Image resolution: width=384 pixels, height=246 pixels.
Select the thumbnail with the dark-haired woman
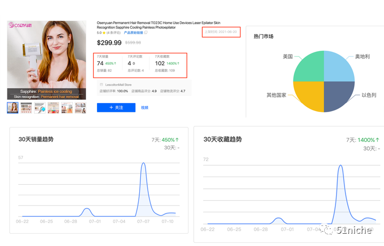point(81,108)
